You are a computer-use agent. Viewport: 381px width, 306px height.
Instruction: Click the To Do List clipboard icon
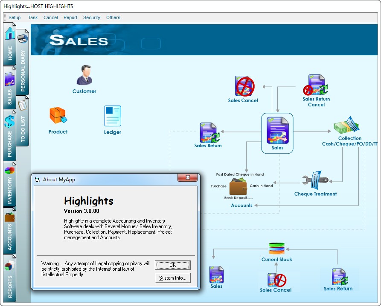pos(22,105)
